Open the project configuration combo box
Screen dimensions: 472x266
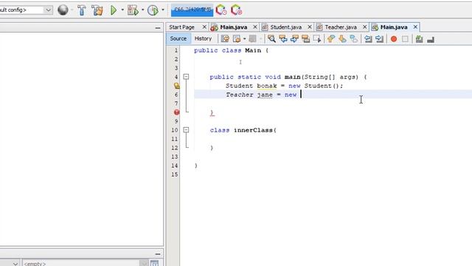click(x=26, y=10)
